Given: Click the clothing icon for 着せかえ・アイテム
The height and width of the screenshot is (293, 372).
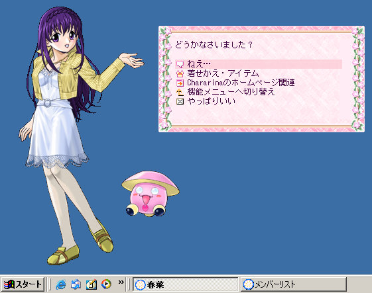Looking at the screenshot, I should (x=180, y=73).
